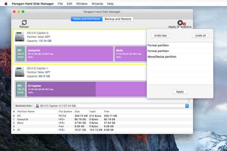Click the OS X El Capitan-0 disk name
The height and width of the screenshot is (151, 227).
[38, 33]
